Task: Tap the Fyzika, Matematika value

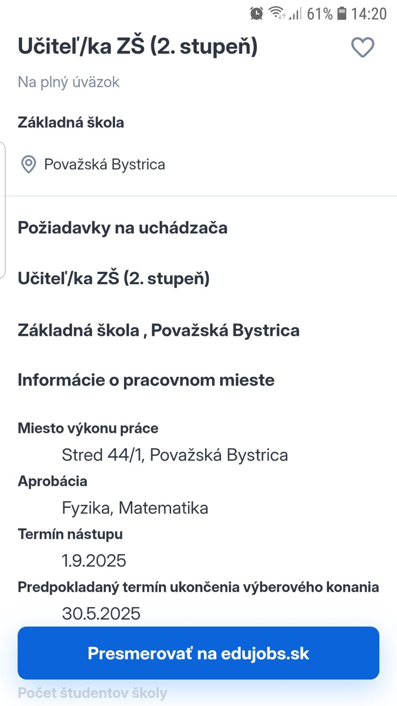Action: pos(135,508)
